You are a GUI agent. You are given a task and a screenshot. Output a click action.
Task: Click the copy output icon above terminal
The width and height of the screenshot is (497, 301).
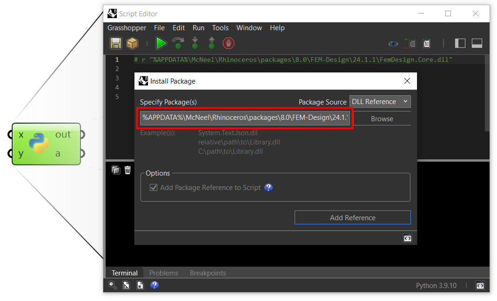pyautogui.click(x=116, y=170)
